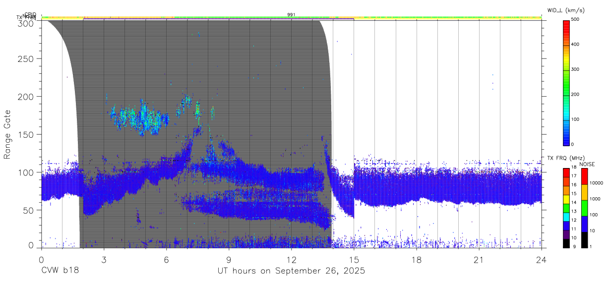Click the purple 10–11 MHz TX FRQ segment

[566, 234]
